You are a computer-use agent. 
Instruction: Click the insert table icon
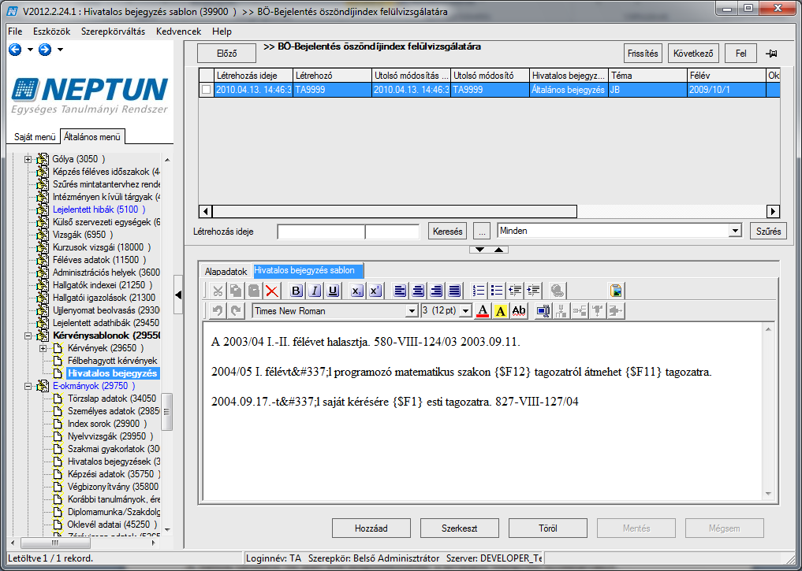coord(543,310)
